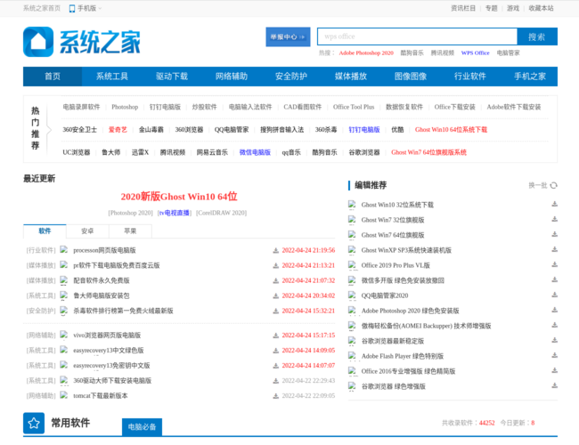Download icon for Ghost WinXP SP3系统快速装机版

(x=554, y=249)
